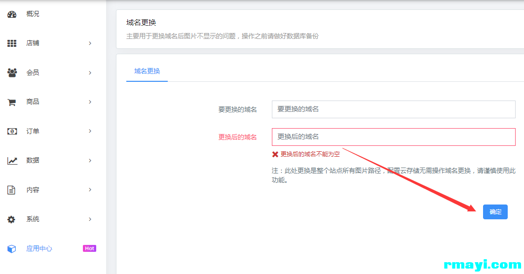Click the dashboard gauge icon beside 概况
Image resolution: width=524 pixels, height=274 pixels.
tap(12, 14)
